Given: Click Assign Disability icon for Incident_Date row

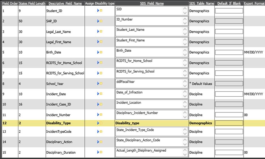Looking at the screenshot, I should pyautogui.click(x=100, y=94).
